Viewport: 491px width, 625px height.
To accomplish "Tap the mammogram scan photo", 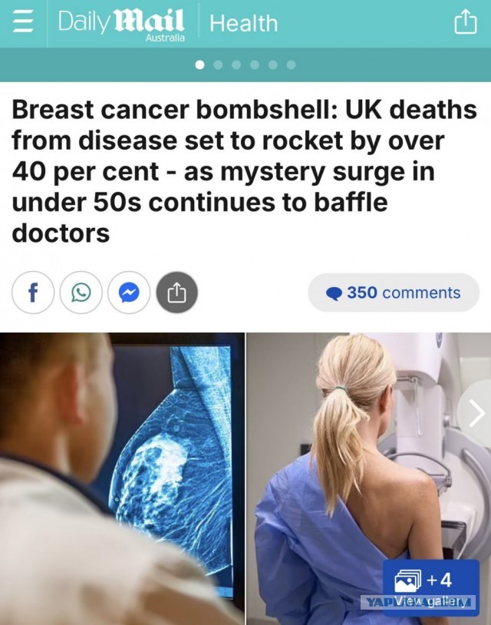I will [x=122, y=478].
